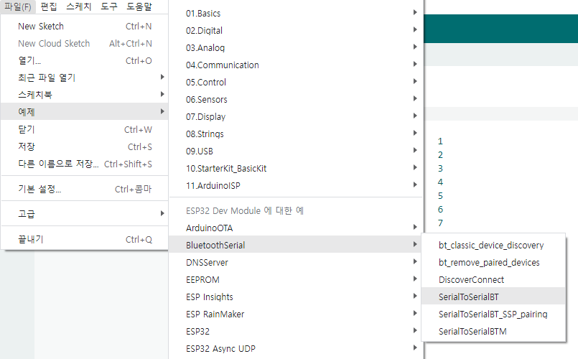Open bt_remove_paired_devices example
Image resolution: width=578 pixels, height=359 pixels.
(493, 263)
